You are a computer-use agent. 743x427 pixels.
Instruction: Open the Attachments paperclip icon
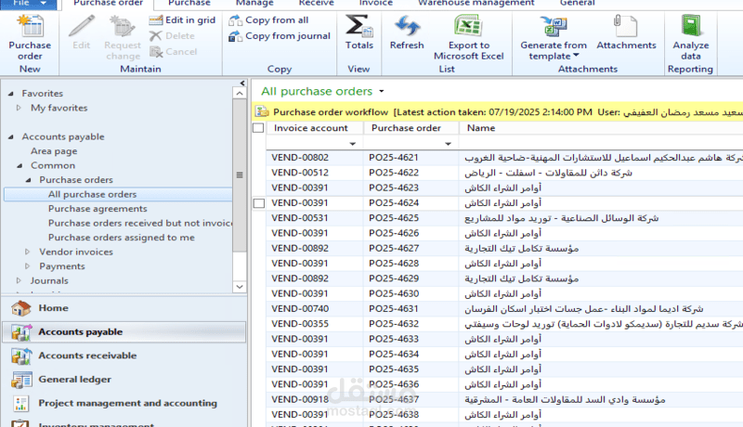click(625, 26)
